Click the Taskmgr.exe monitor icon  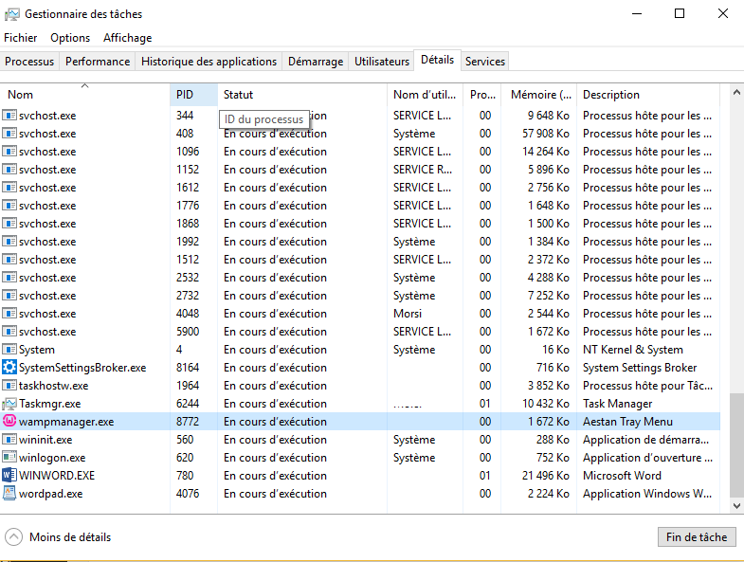pos(9,404)
